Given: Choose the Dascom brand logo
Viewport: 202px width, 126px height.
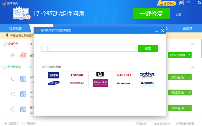Looking at the screenshot, I should coord(147,83).
